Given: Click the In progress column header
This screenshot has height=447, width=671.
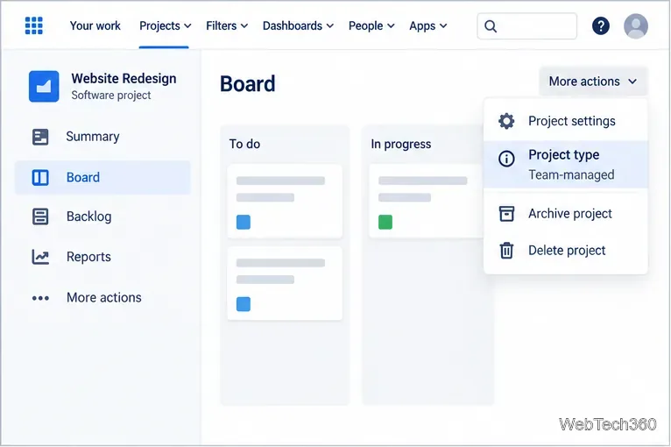Looking at the screenshot, I should [x=401, y=145].
